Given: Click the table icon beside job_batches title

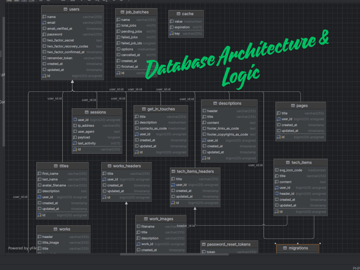Looking at the screenshot, I should (122, 12).
